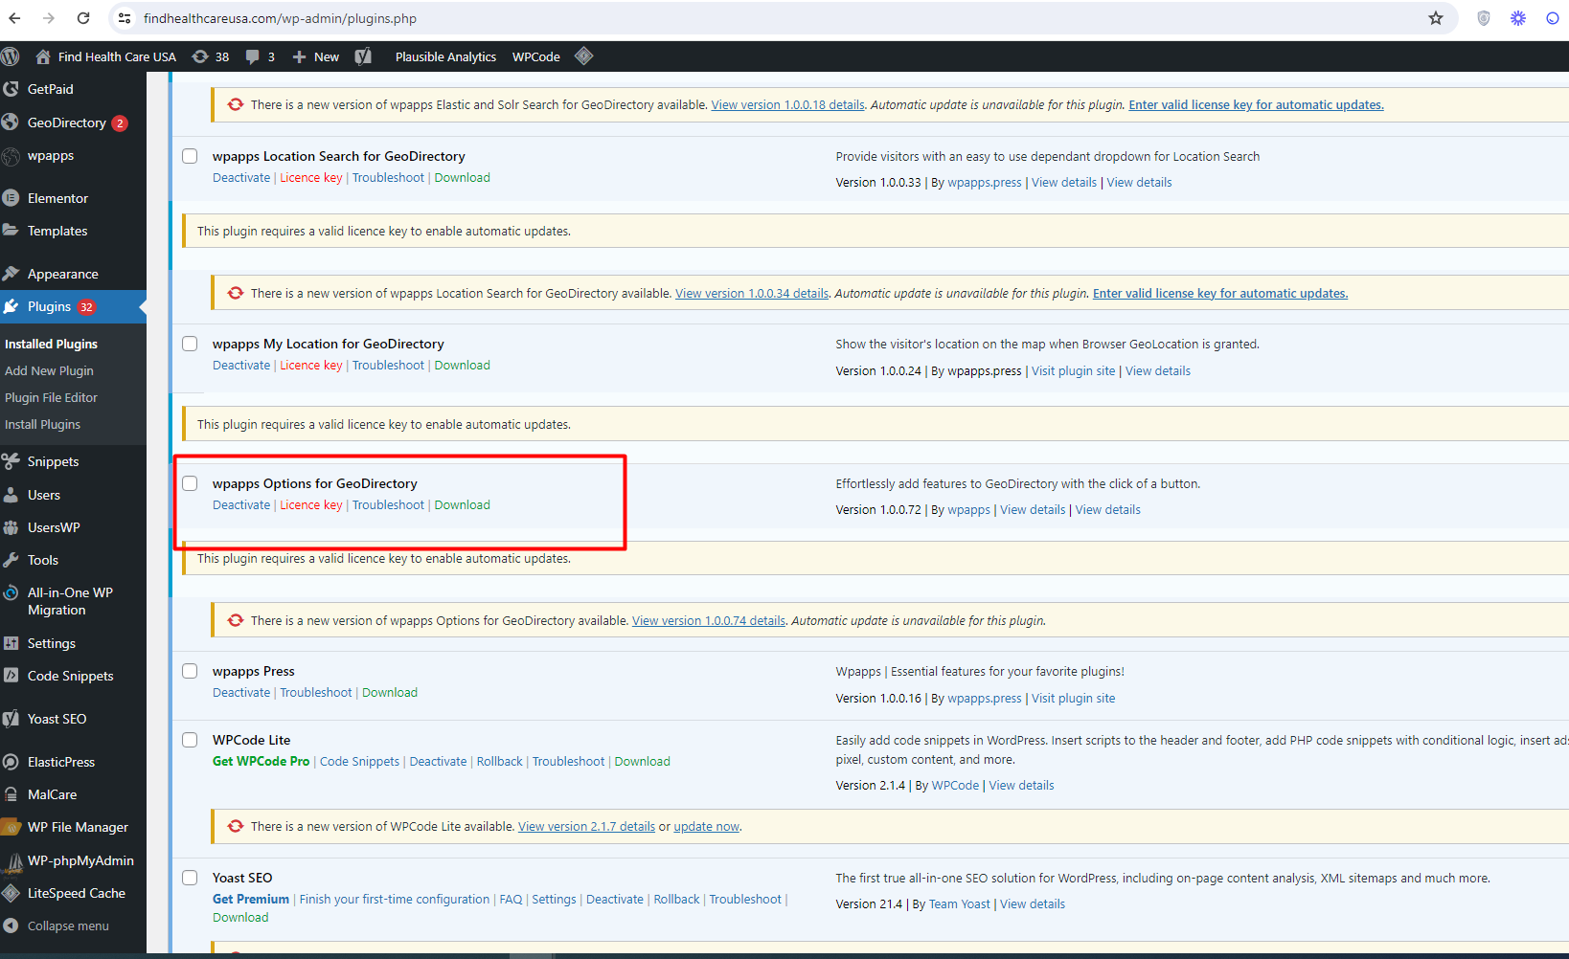Reload the page using browser refresh

coord(83,18)
